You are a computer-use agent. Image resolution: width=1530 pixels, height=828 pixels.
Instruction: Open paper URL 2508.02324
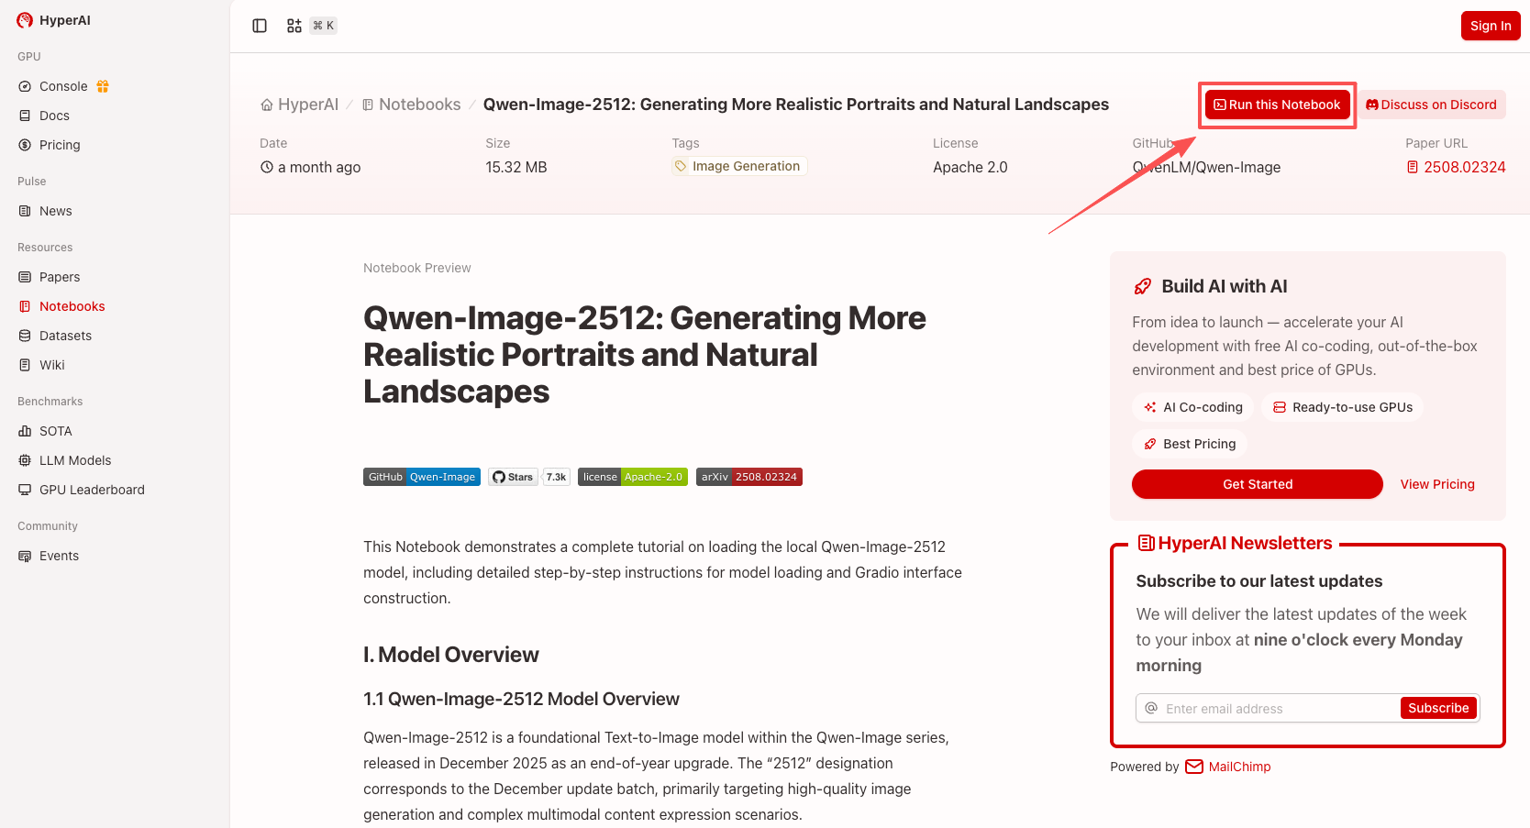point(1464,167)
